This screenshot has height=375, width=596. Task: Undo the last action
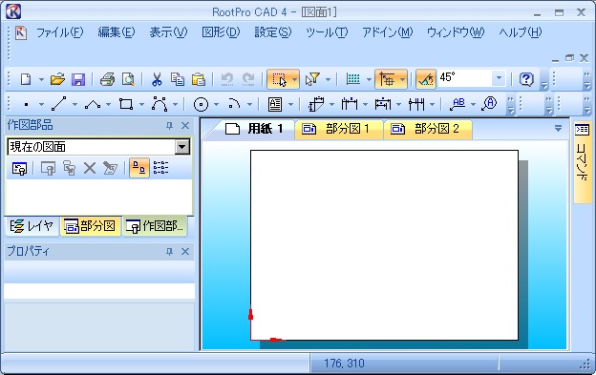[227, 79]
